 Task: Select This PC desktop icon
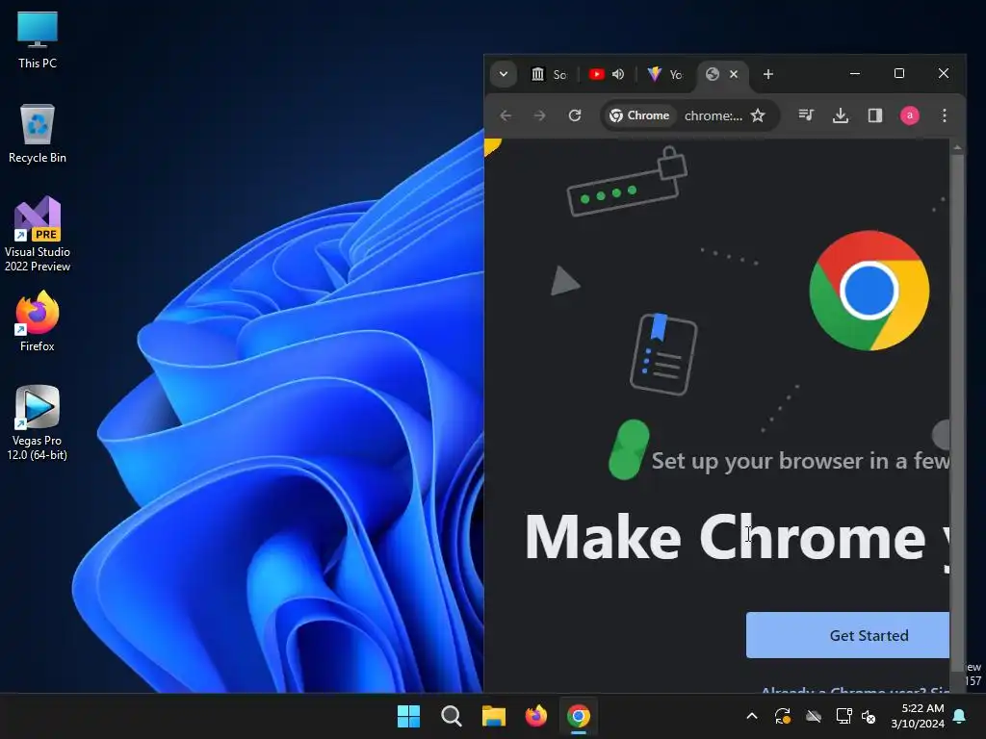38,39
